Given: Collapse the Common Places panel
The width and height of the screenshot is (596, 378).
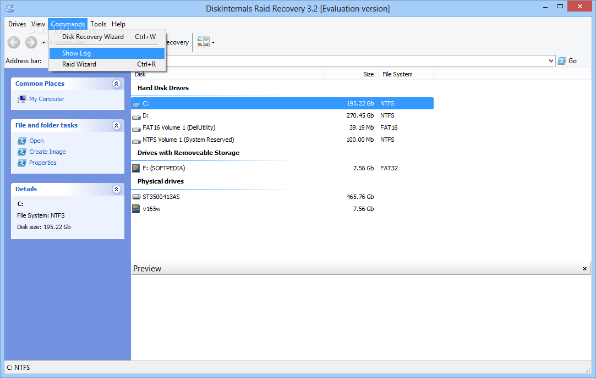Looking at the screenshot, I should pos(117,84).
